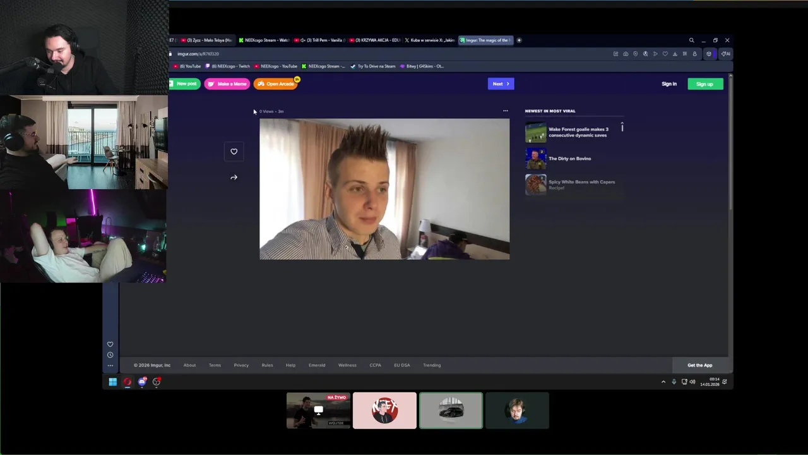Image resolution: width=808 pixels, height=455 pixels.
Task: Show hidden system tray icons chevron
Action: [x=663, y=382]
